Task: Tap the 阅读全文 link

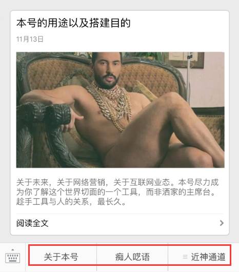Action: pos(32,223)
